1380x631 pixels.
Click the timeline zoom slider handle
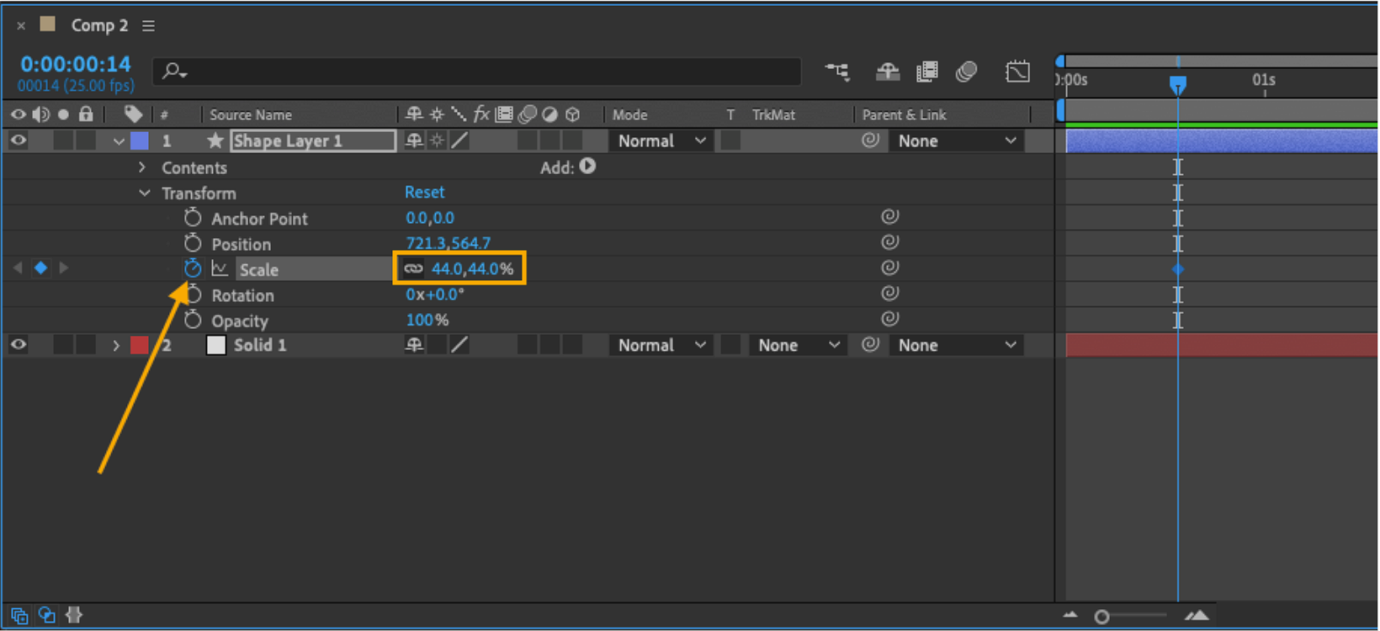tap(1101, 617)
